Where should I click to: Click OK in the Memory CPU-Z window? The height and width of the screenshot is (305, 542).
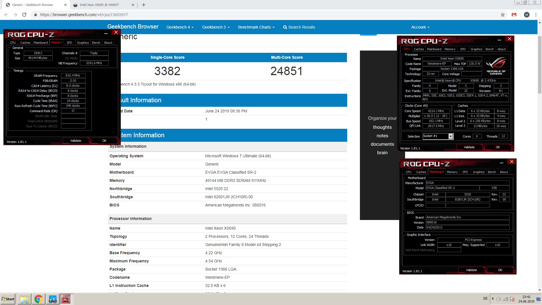(x=104, y=141)
